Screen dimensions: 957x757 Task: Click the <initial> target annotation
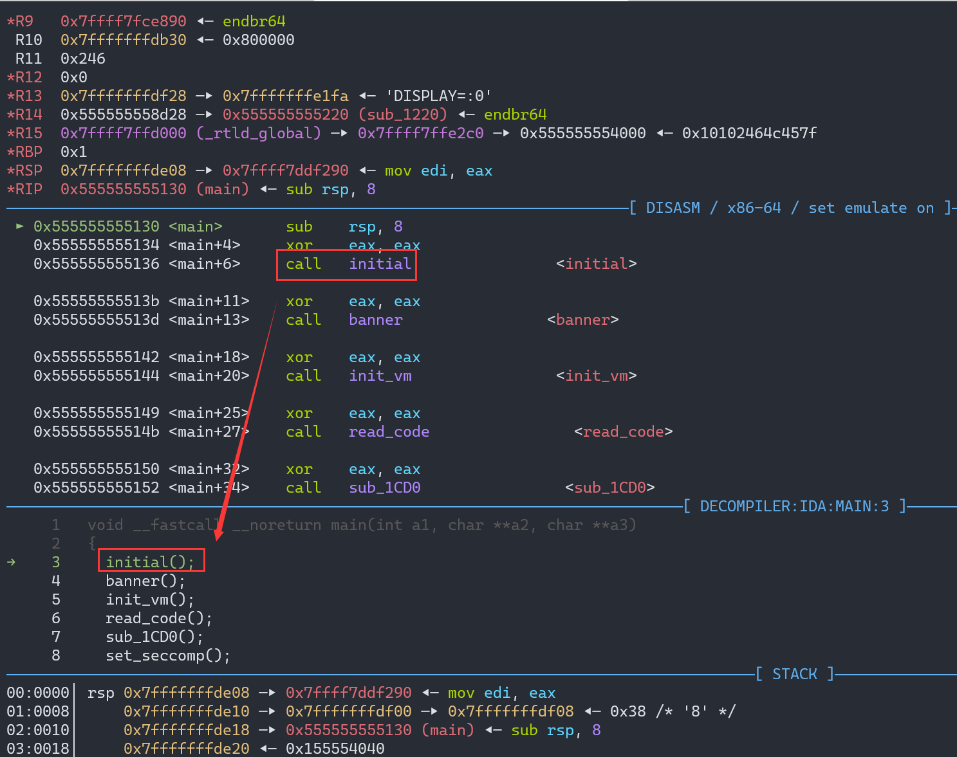pyautogui.click(x=597, y=264)
